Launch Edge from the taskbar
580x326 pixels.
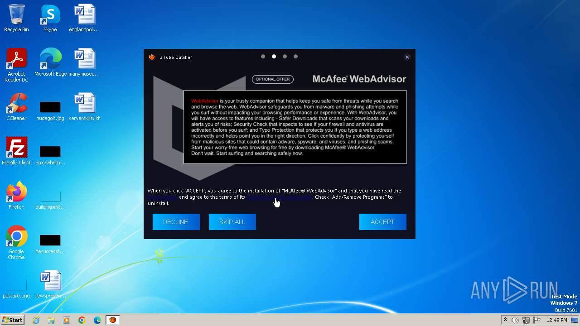click(x=97, y=320)
